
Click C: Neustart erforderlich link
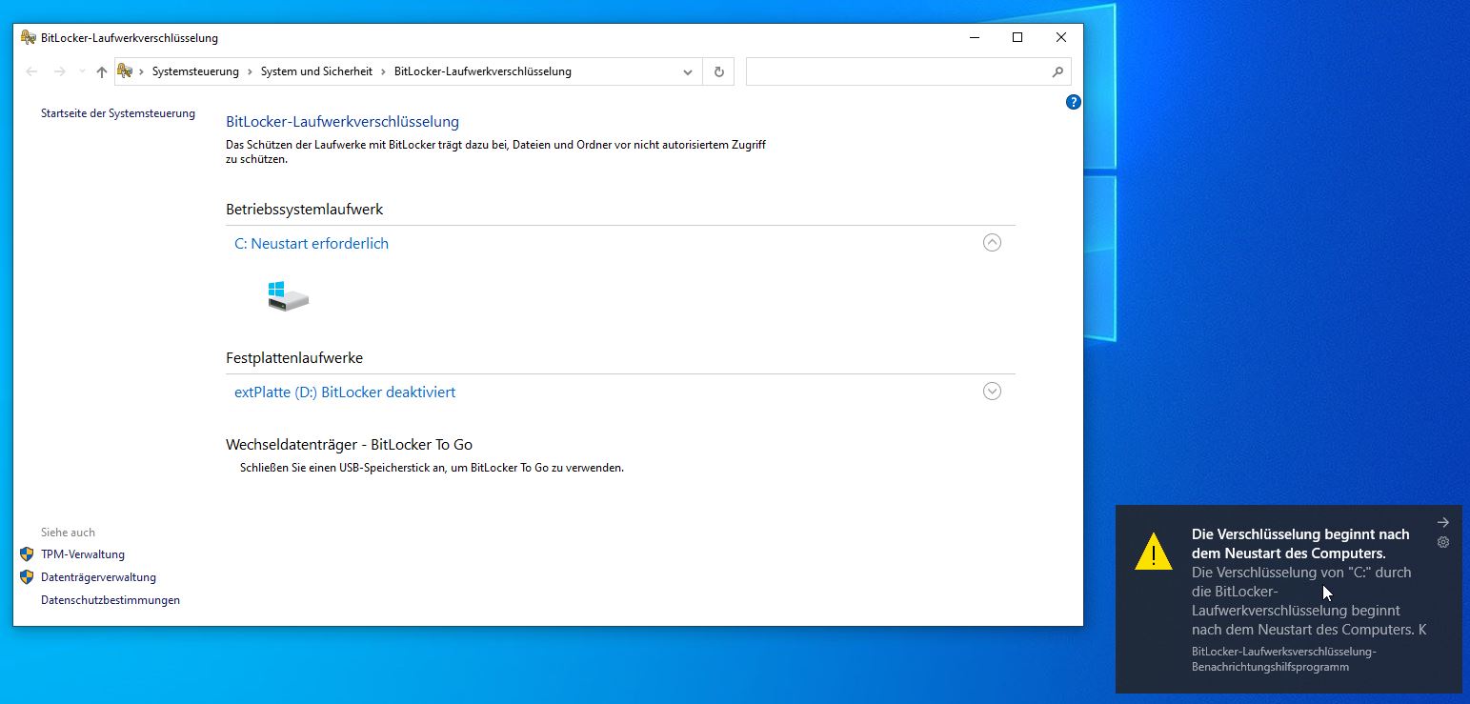(312, 244)
